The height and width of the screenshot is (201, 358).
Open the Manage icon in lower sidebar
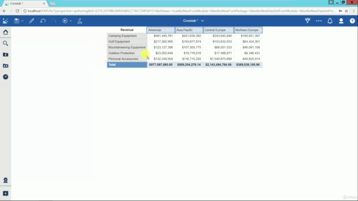[6, 180]
